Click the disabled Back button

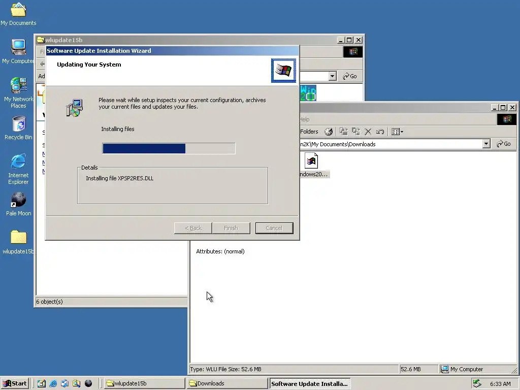click(193, 228)
